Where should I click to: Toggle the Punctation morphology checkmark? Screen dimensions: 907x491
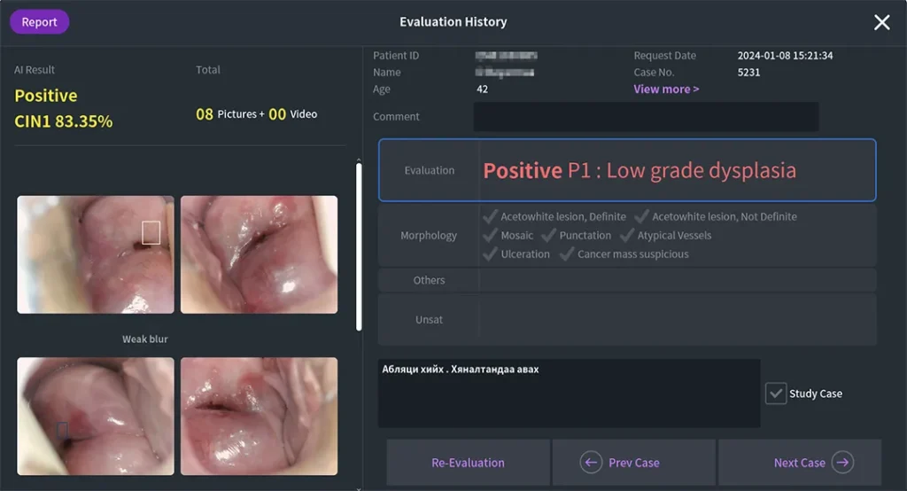pos(549,235)
